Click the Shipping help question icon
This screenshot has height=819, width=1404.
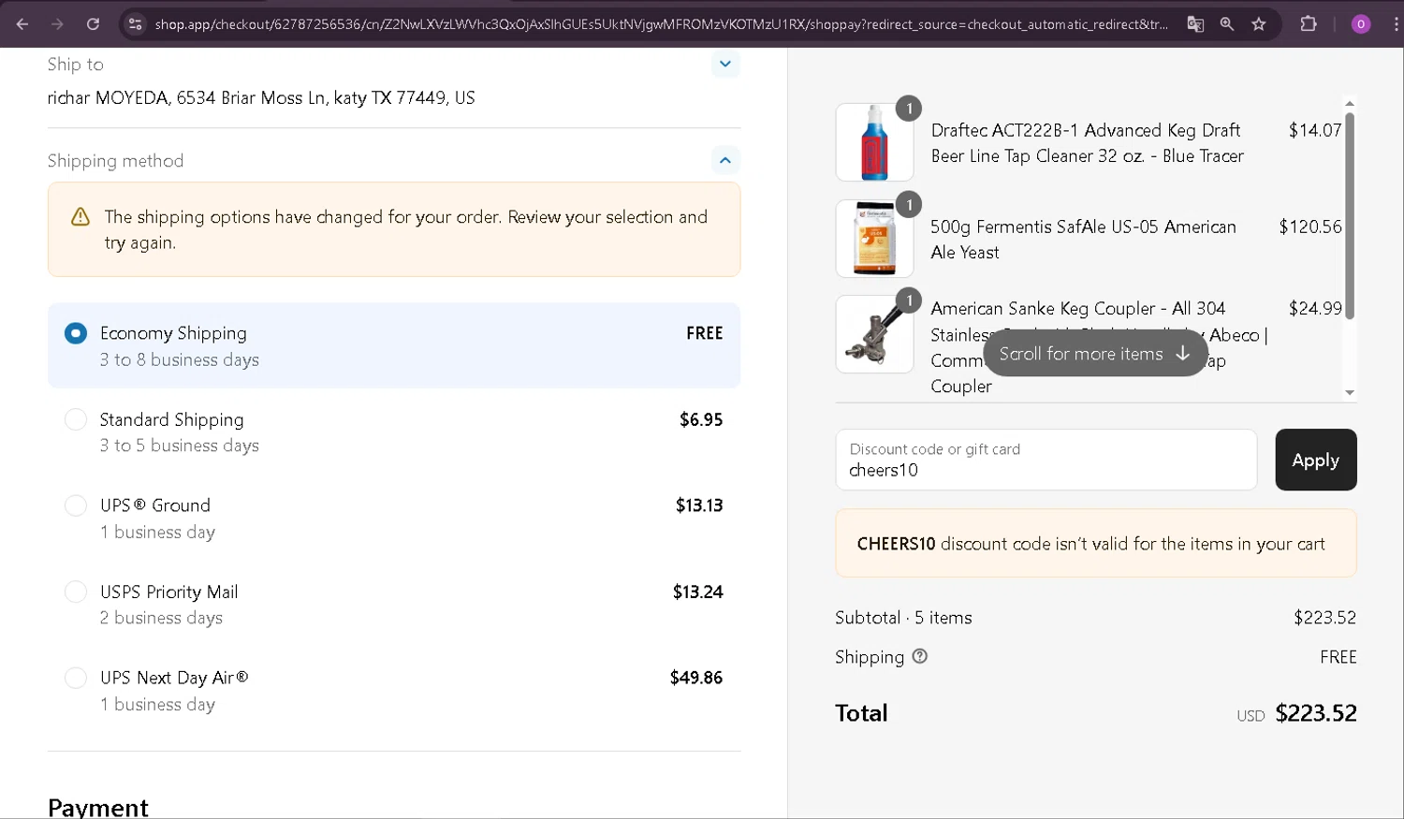pos(920,656)
